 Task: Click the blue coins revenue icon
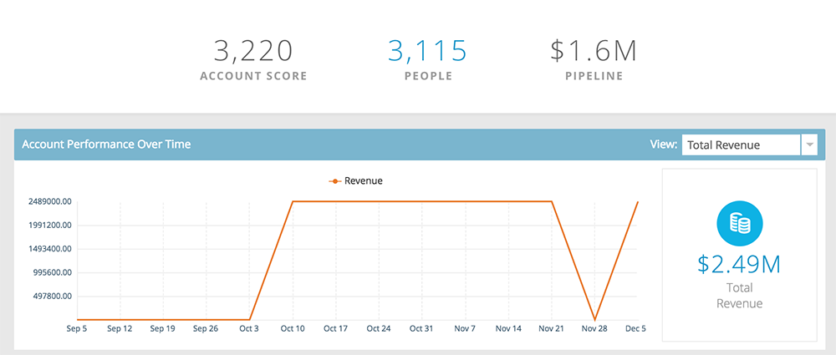(740, 225)
